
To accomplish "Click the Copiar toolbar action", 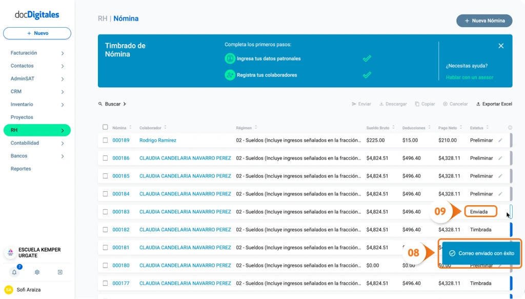I will coord(425,104).
